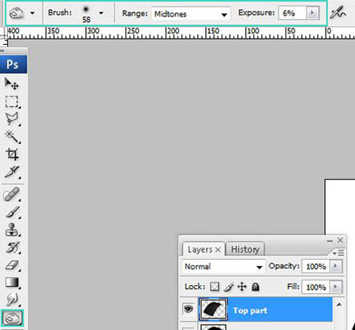Select the Eraser tool
Screen dimensions: 355x330
(x=12, y=265)
